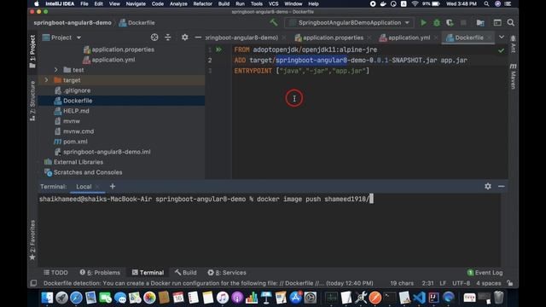Open Safari from the Dock
This screenshot has width=546, height=307.
click(x=76, y=298)
